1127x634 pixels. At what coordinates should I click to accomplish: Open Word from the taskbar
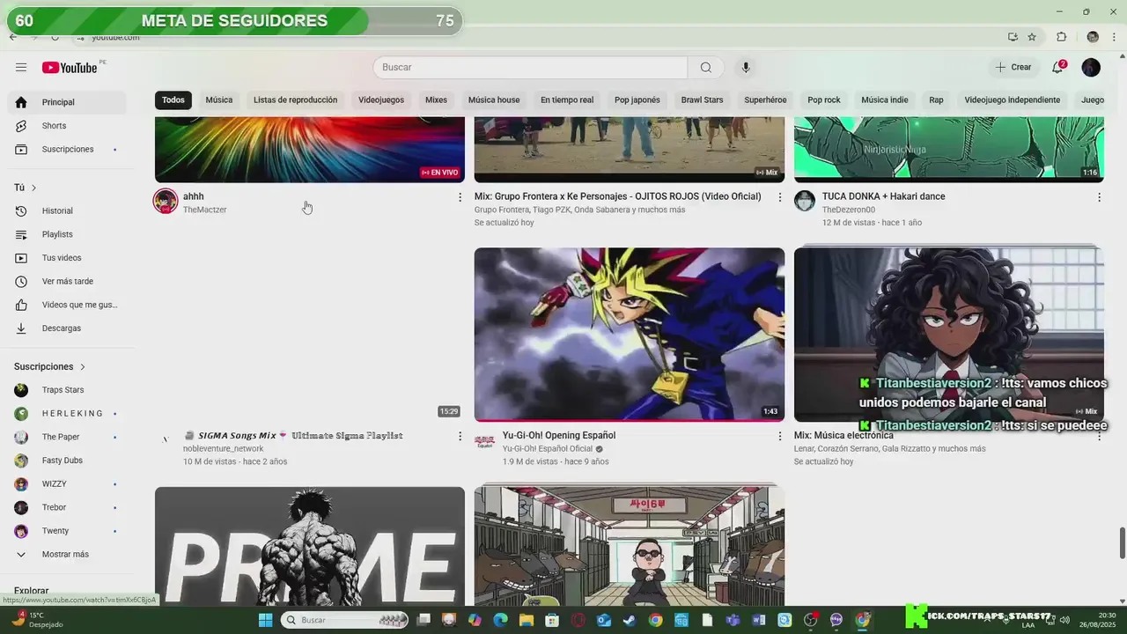(759, 620)
